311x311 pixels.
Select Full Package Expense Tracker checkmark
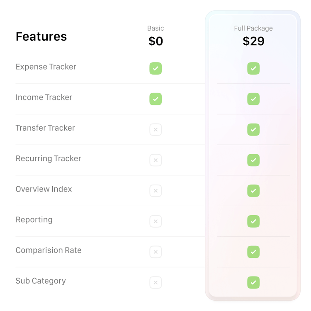coord(253,68)
